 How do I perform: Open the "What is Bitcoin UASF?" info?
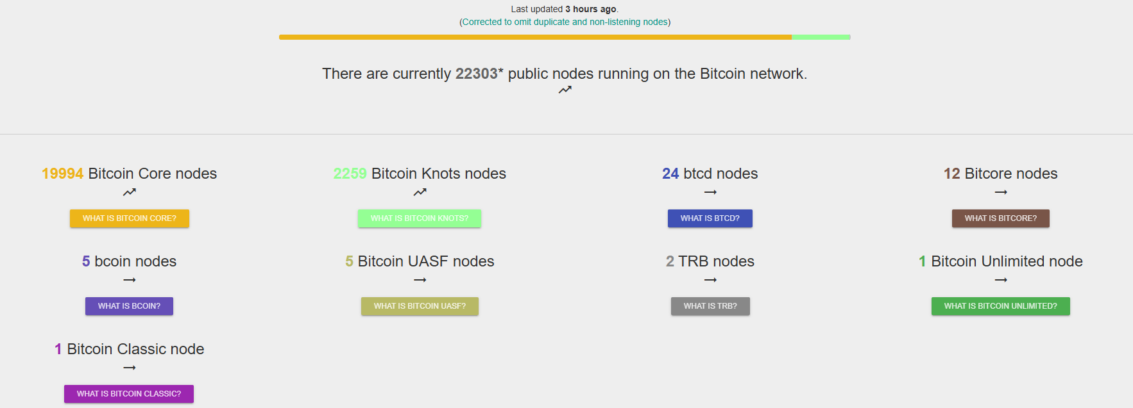[420, 306]
